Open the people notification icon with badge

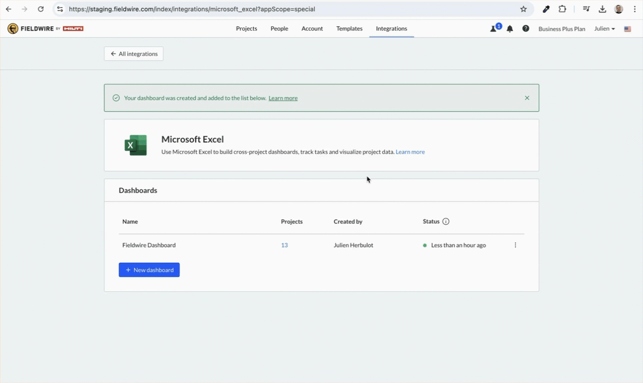(x=495, y=28)
